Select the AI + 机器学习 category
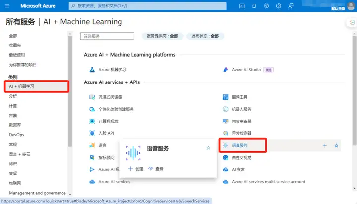Viewport: 357px width, 204px height. 36,86
